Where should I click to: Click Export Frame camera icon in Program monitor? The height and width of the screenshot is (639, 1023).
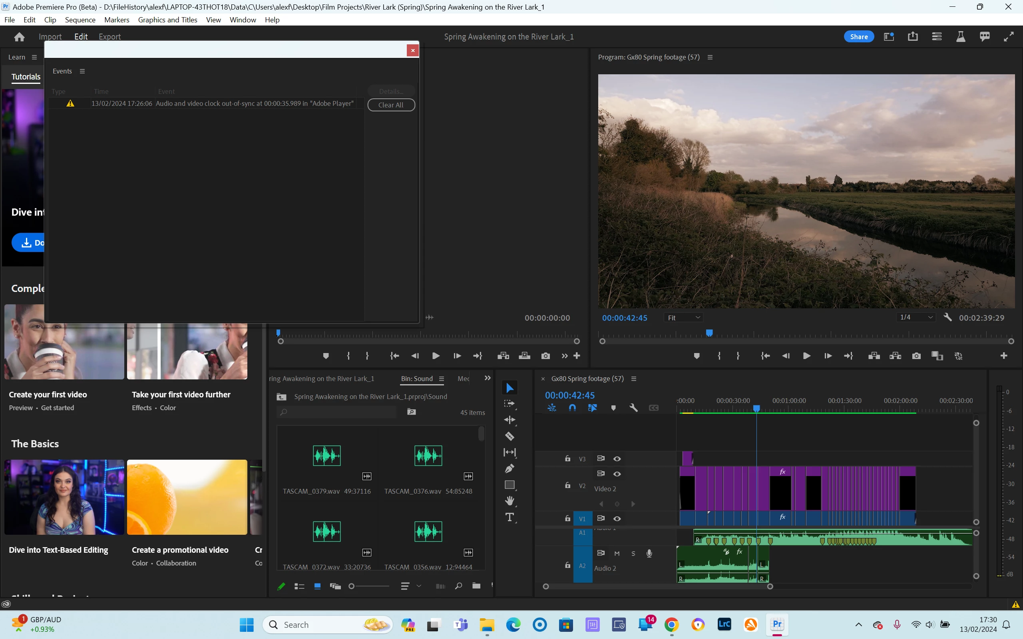point(916,356)
